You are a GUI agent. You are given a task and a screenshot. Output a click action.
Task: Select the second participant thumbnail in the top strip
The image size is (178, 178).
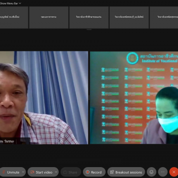49,17
